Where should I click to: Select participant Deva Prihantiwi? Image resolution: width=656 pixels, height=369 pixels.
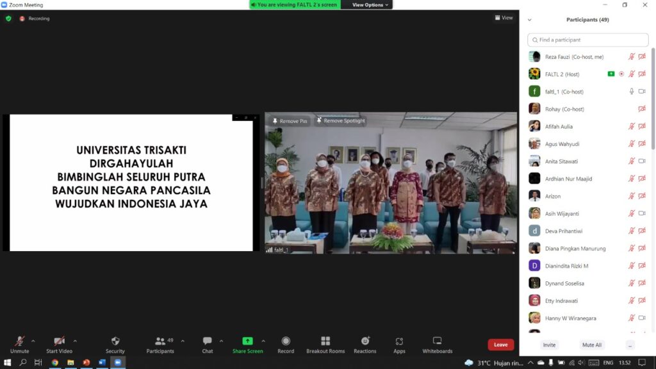click(x=588, y=231)
